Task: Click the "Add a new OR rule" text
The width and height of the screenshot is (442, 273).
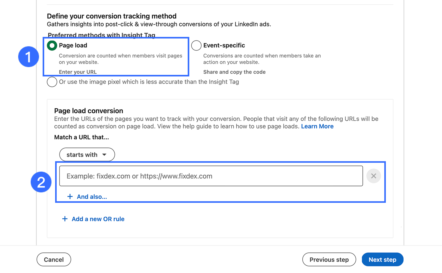Action: tap(98, 219)
